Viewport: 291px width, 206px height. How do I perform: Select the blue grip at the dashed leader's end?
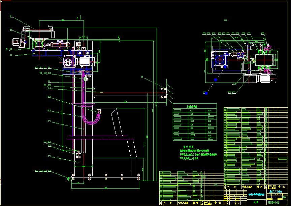tap(206, 93)
